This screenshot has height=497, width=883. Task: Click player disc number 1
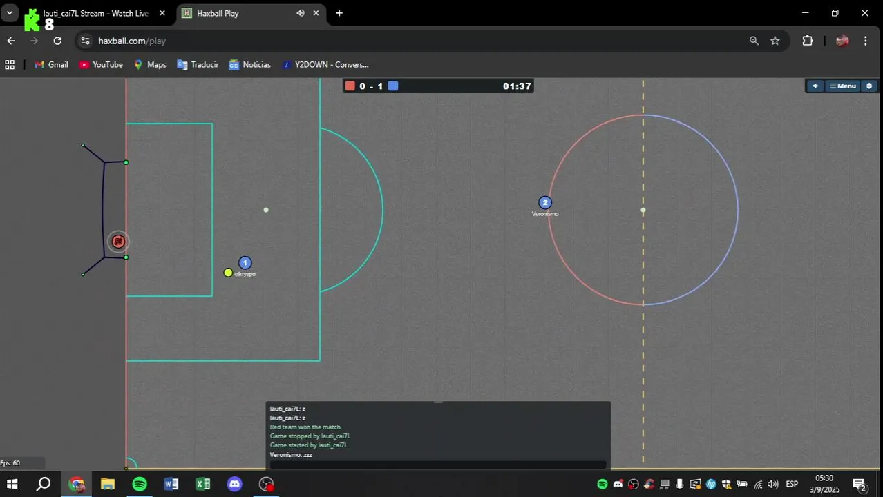(x=245, y=263)
